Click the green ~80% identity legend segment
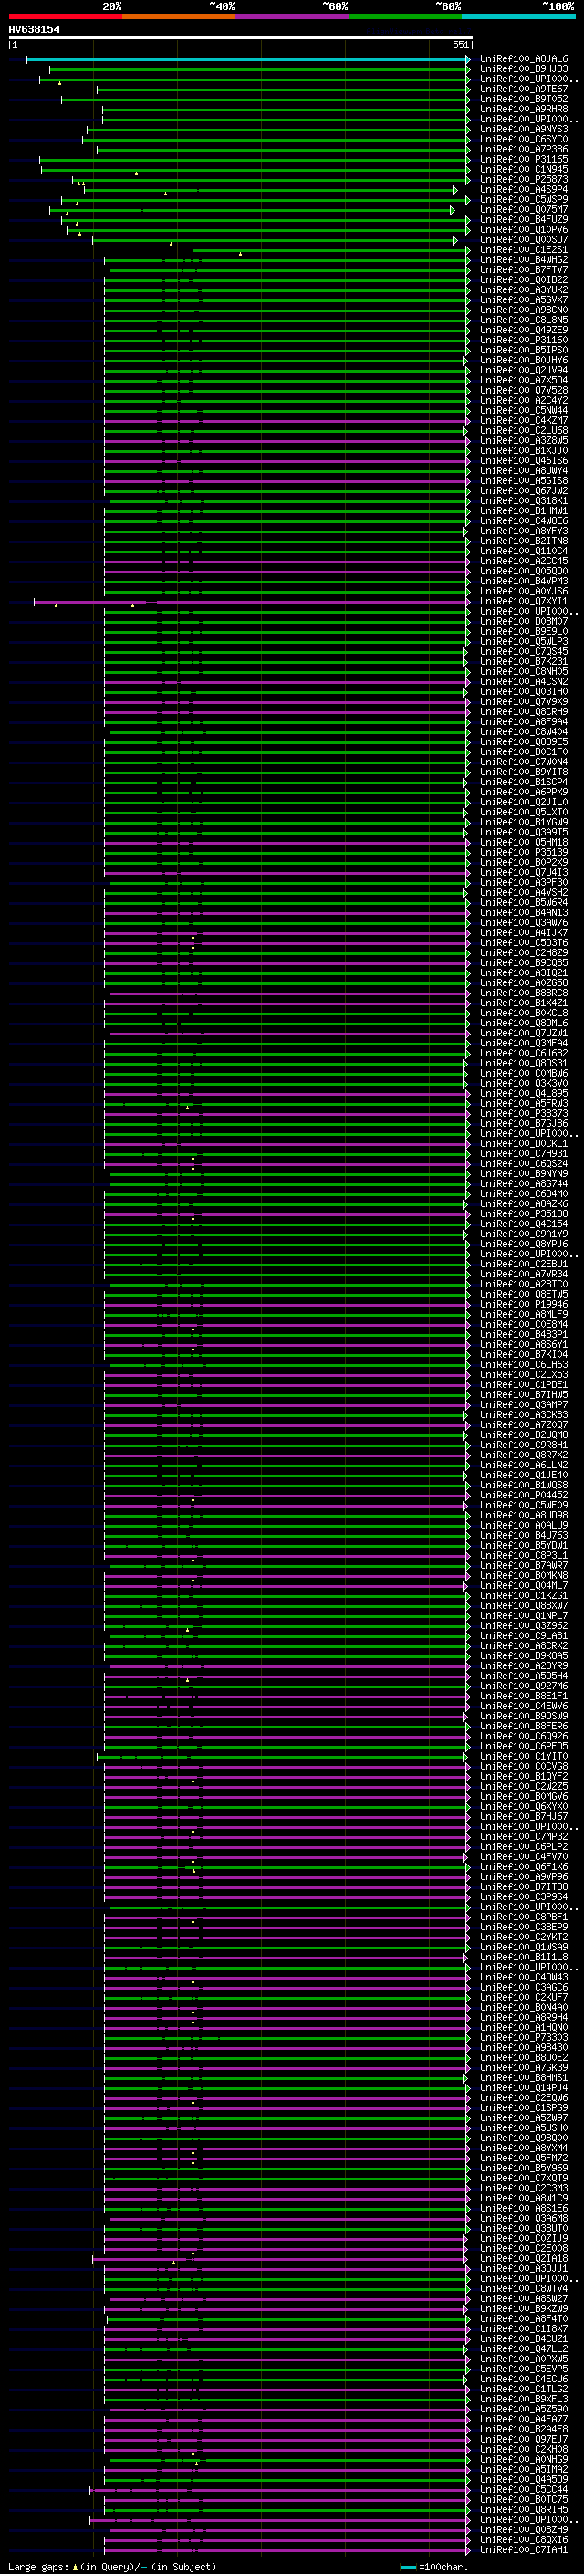 click(x=405, y=16)
